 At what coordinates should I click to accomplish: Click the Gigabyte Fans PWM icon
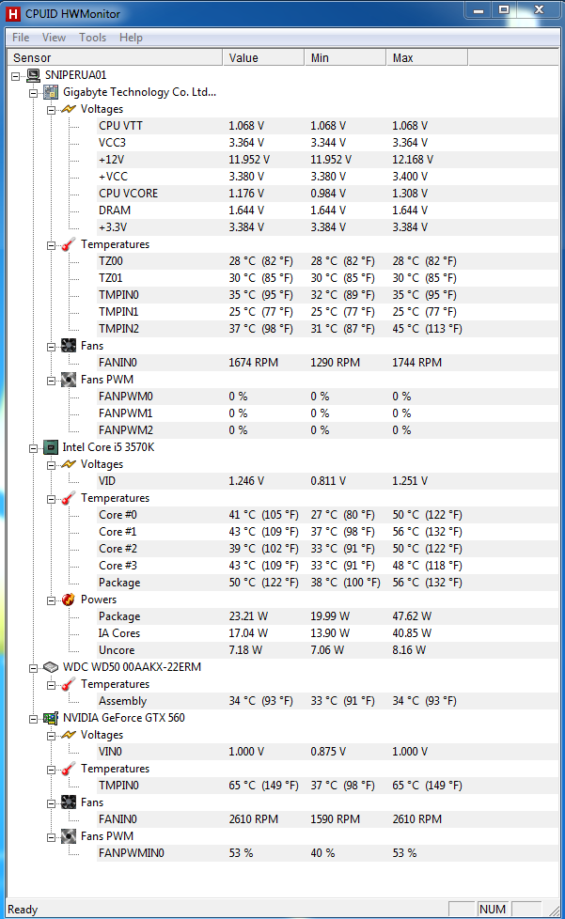click(69, 380)
